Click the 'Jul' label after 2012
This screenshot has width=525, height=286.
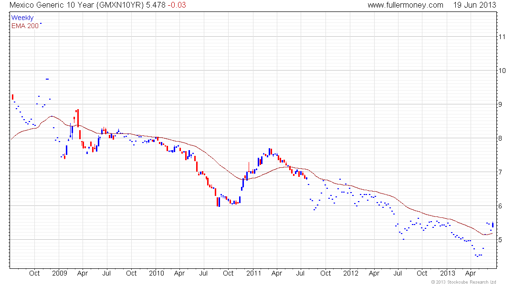398,273
